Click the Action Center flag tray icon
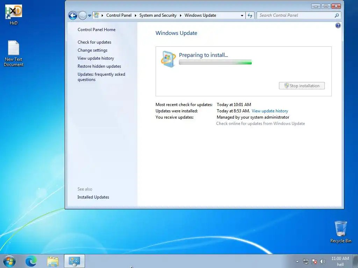The image size is (358, 268). pos(314,261)
